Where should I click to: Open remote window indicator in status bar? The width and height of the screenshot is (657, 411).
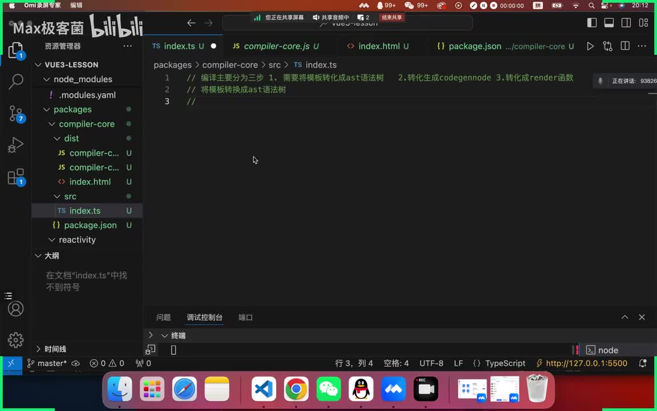click(11, 363)
